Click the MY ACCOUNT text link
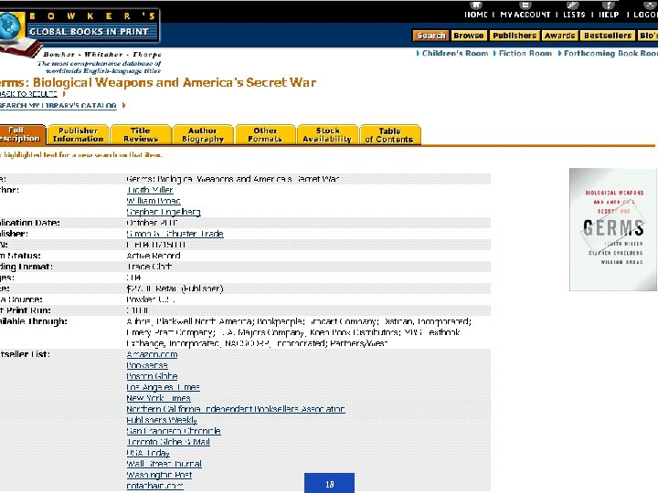This screenshot has width=658, height=493. pos(525,15)
